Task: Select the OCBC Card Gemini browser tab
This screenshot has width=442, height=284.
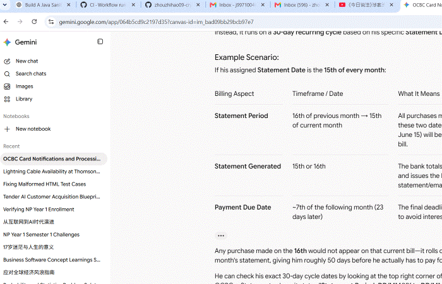Action: pyautogui.click(x=422, y=5)
